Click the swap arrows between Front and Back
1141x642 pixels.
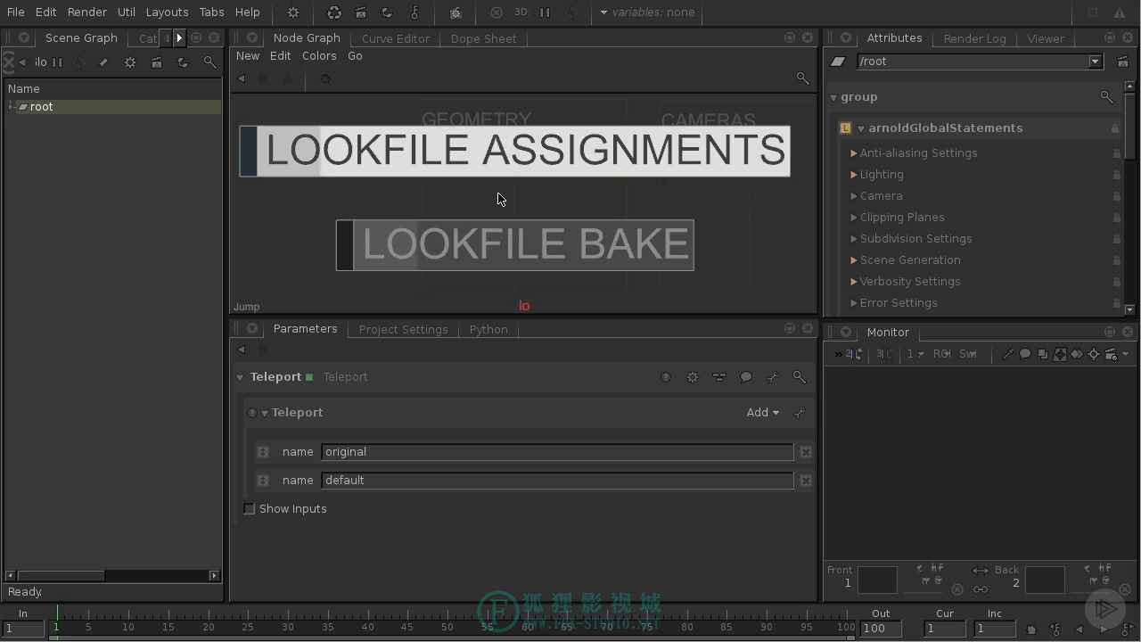click(x=981, y=571)
